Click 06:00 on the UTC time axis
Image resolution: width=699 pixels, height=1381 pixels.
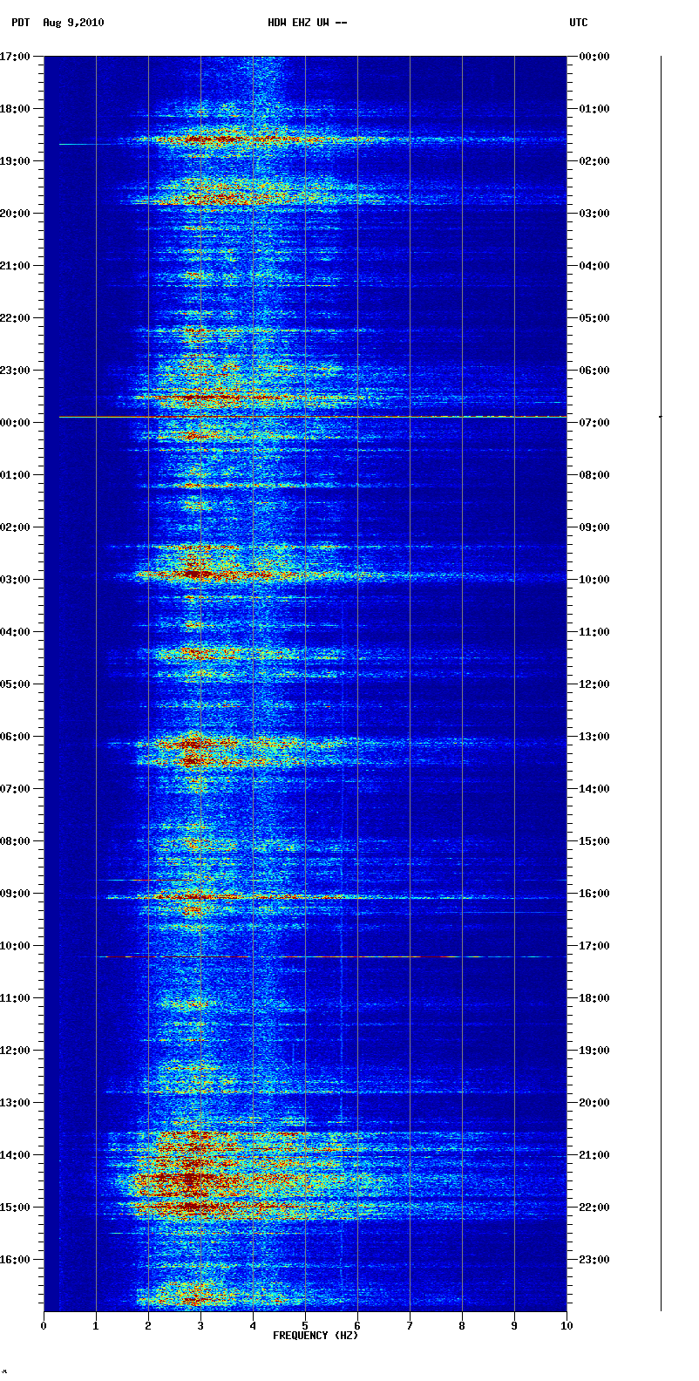(x=594, y=371)
